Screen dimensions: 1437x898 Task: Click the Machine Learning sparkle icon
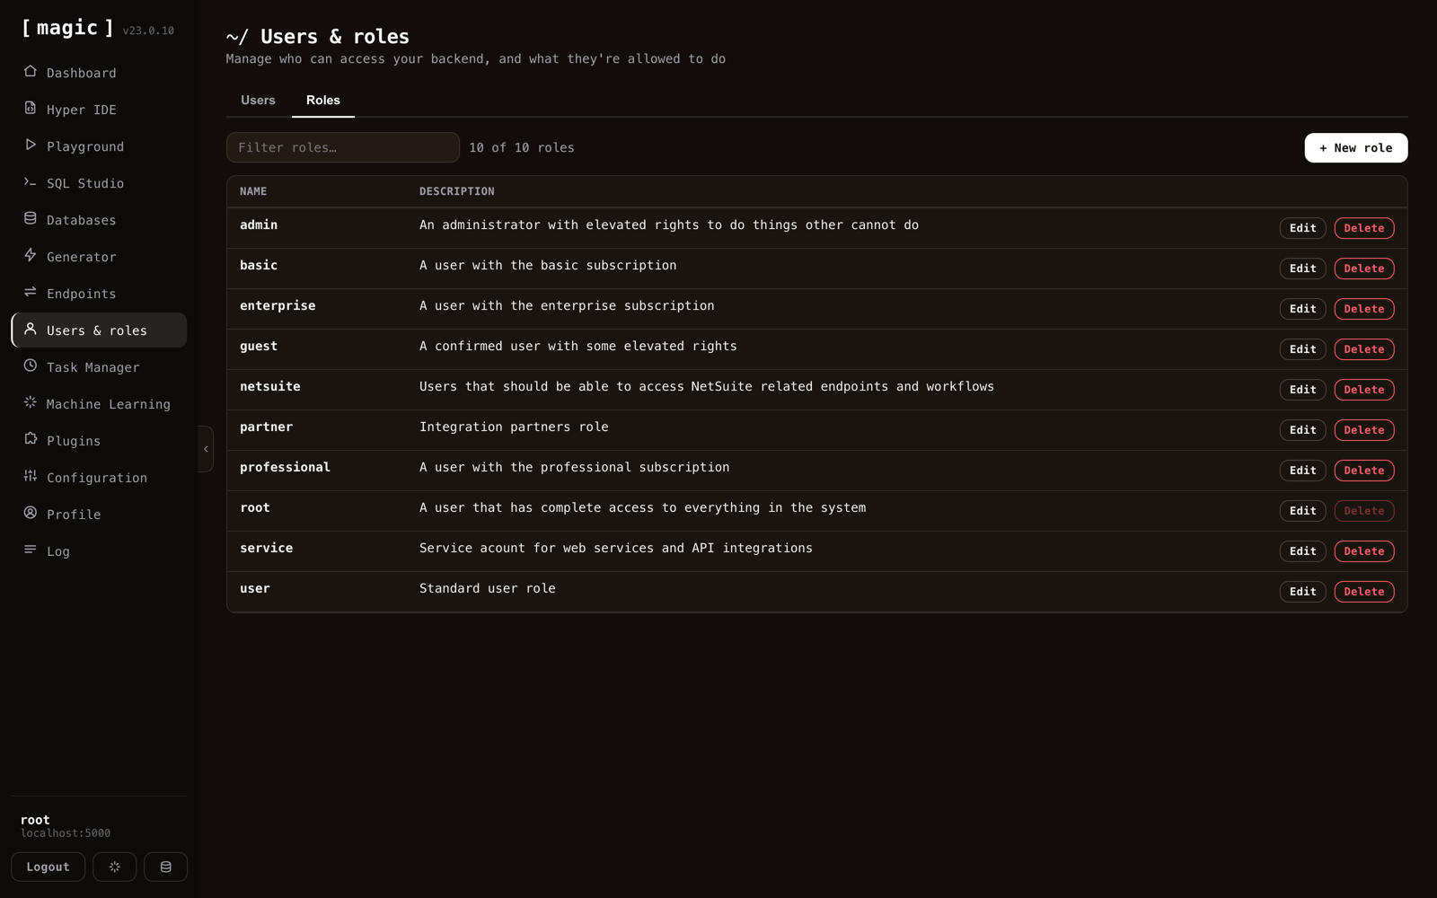[x=31, y=402]
